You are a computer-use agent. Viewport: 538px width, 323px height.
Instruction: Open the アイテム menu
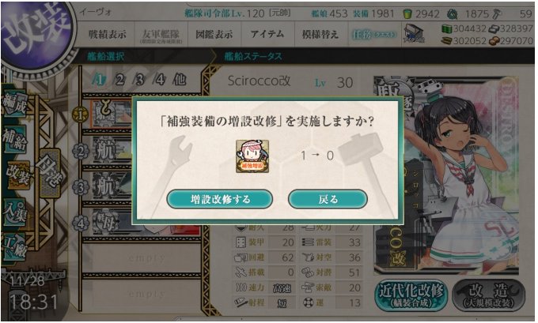[x=267, y=34]
